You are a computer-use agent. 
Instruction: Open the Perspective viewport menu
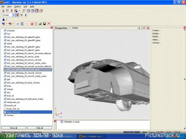click(61, 28)
